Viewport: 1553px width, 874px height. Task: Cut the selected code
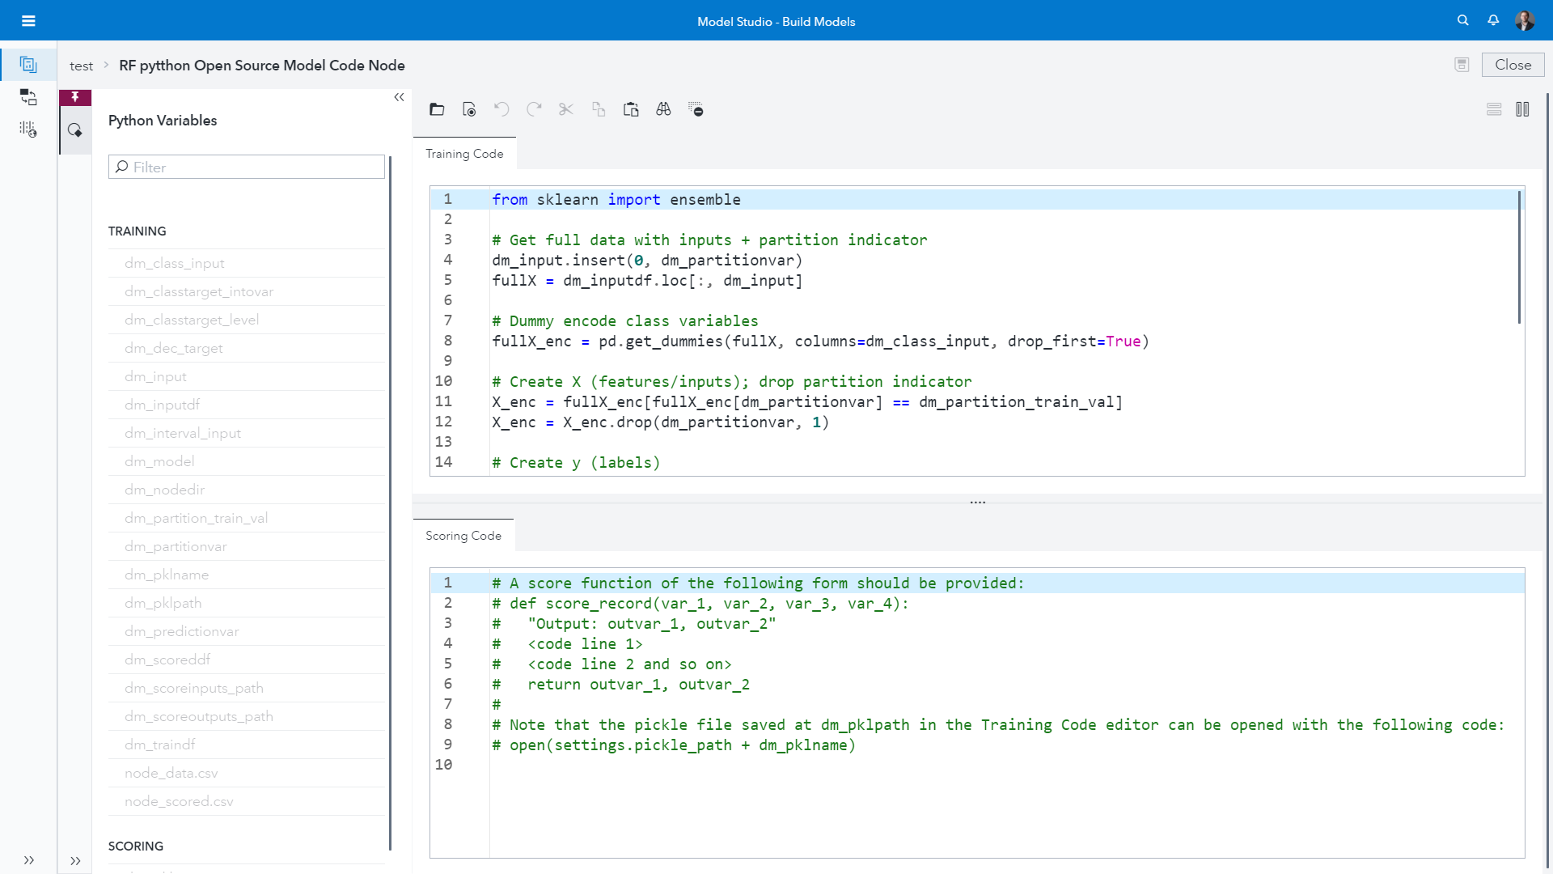[566, 109]
